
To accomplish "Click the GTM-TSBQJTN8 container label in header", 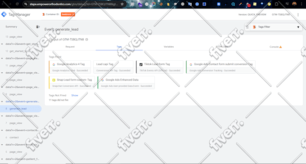I will (x=281, y=15).
